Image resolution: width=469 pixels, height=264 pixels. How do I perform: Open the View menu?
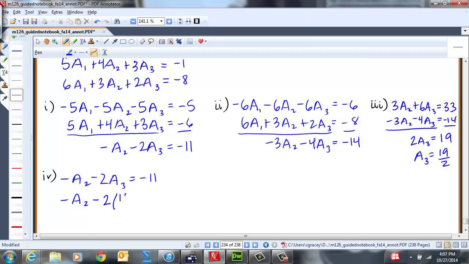[43, 12]
